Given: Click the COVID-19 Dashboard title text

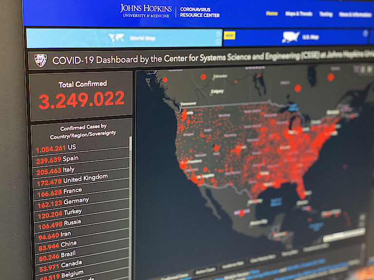Looking at the screenshot, I should click(212, 57).
